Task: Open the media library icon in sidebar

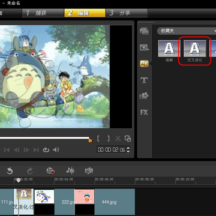Action: pos(144,31)
